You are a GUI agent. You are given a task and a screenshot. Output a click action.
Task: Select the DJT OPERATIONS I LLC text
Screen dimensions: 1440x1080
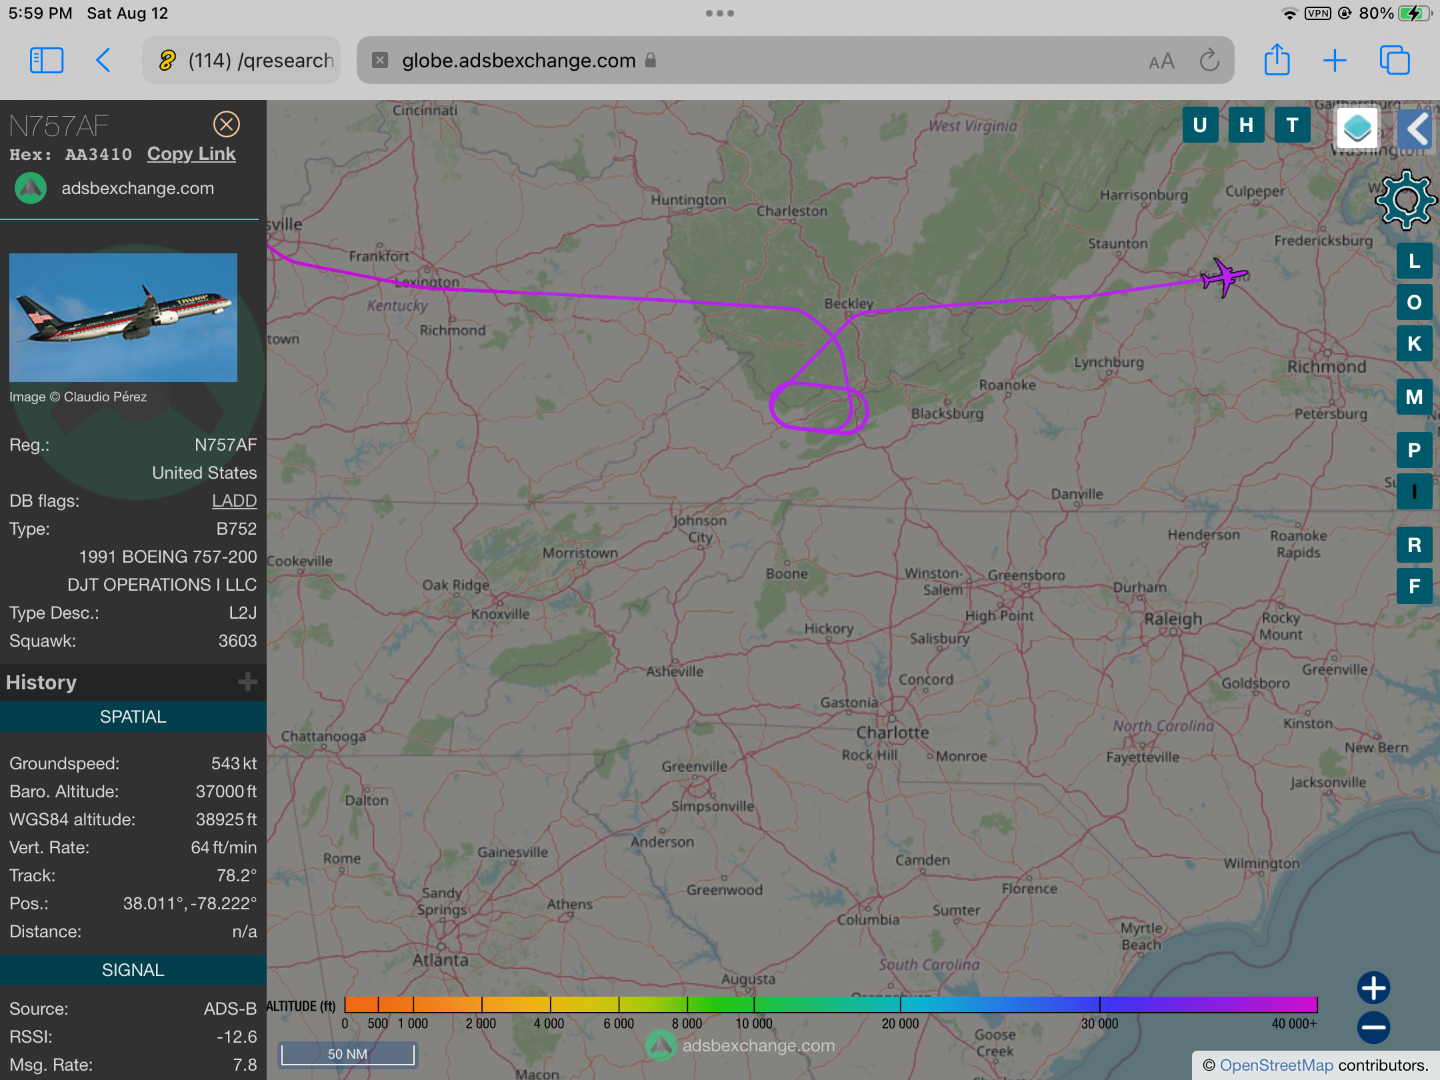(x=162, y=585)
